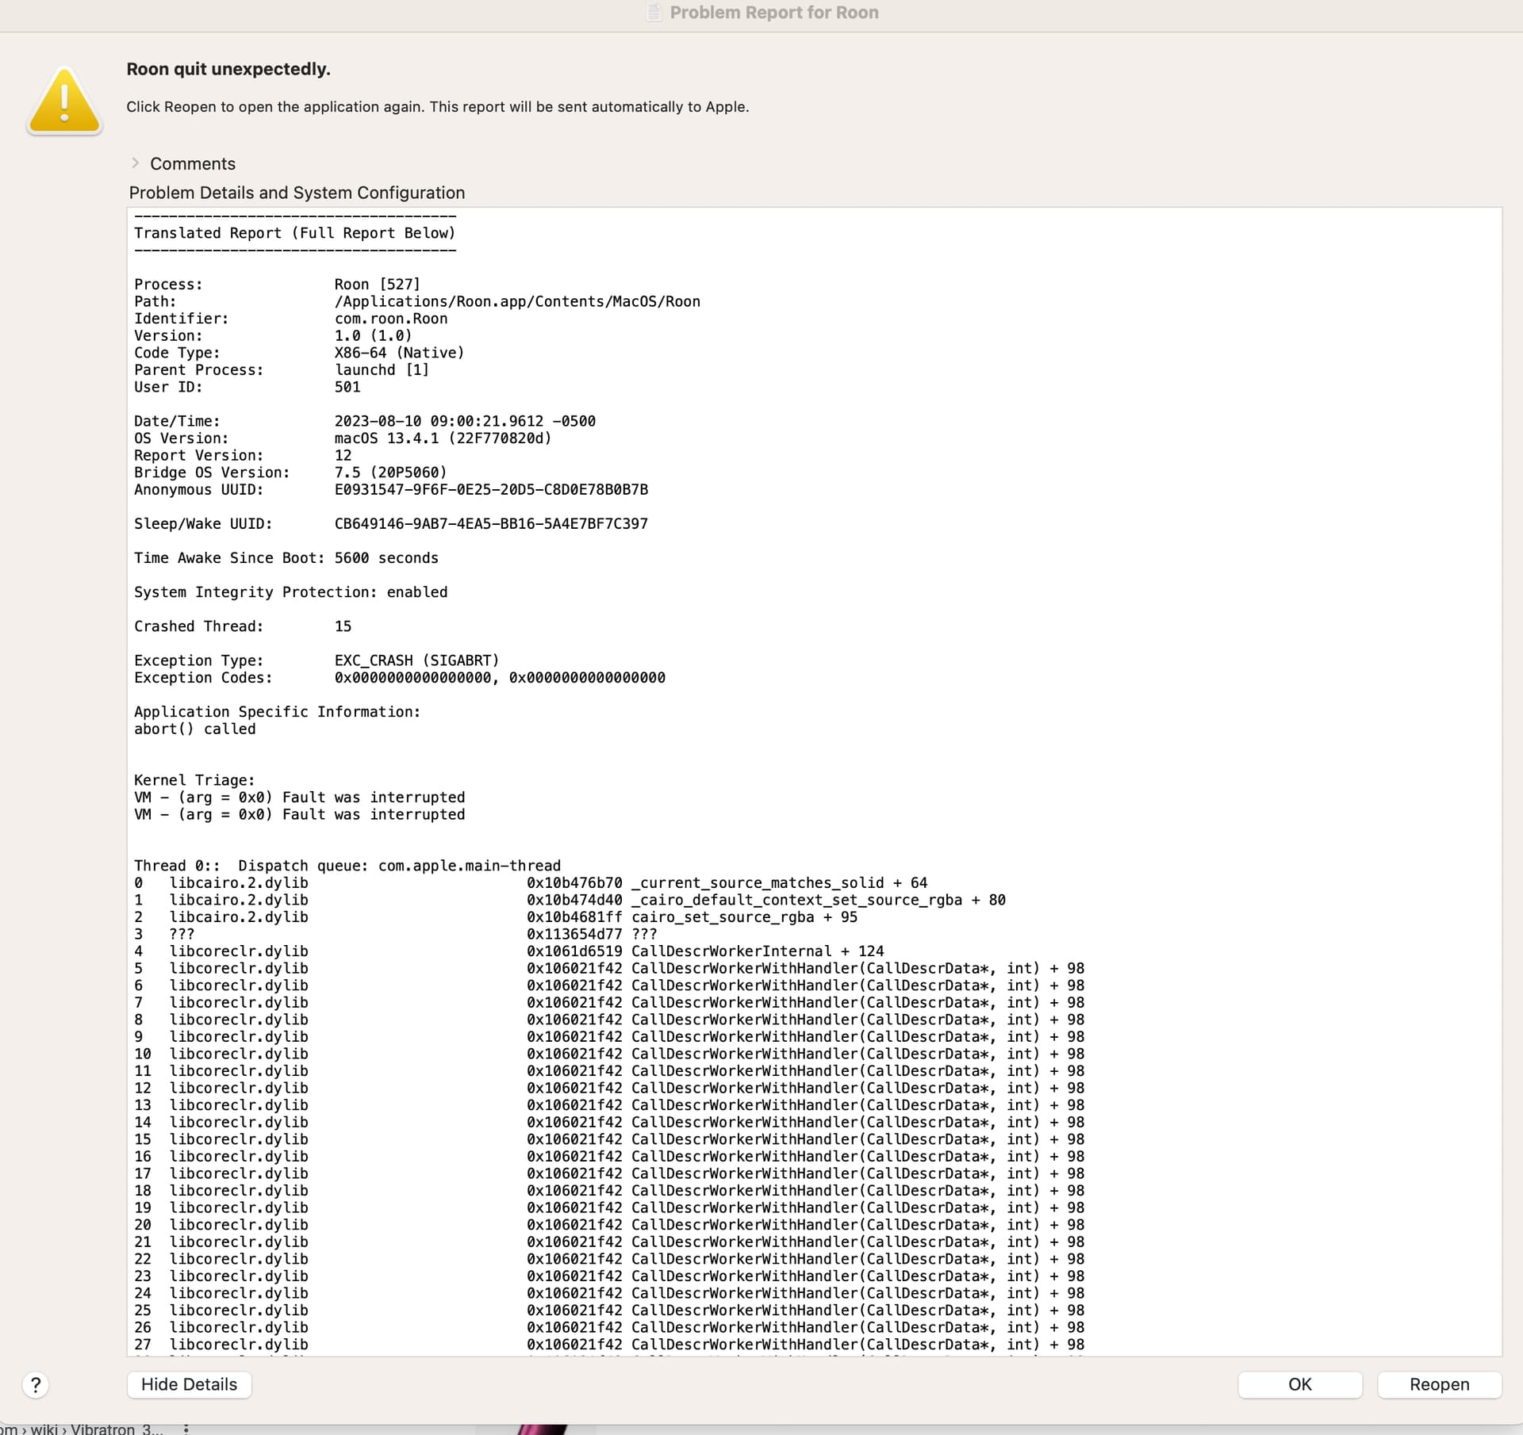
Task: Click the yellow warning alert icon
Action: point(64,101)
